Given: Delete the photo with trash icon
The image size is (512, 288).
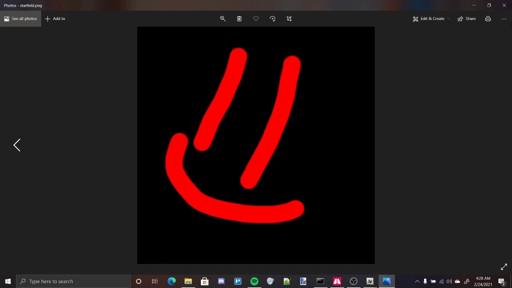Looking at the screenshot, I should pos(239,19).
